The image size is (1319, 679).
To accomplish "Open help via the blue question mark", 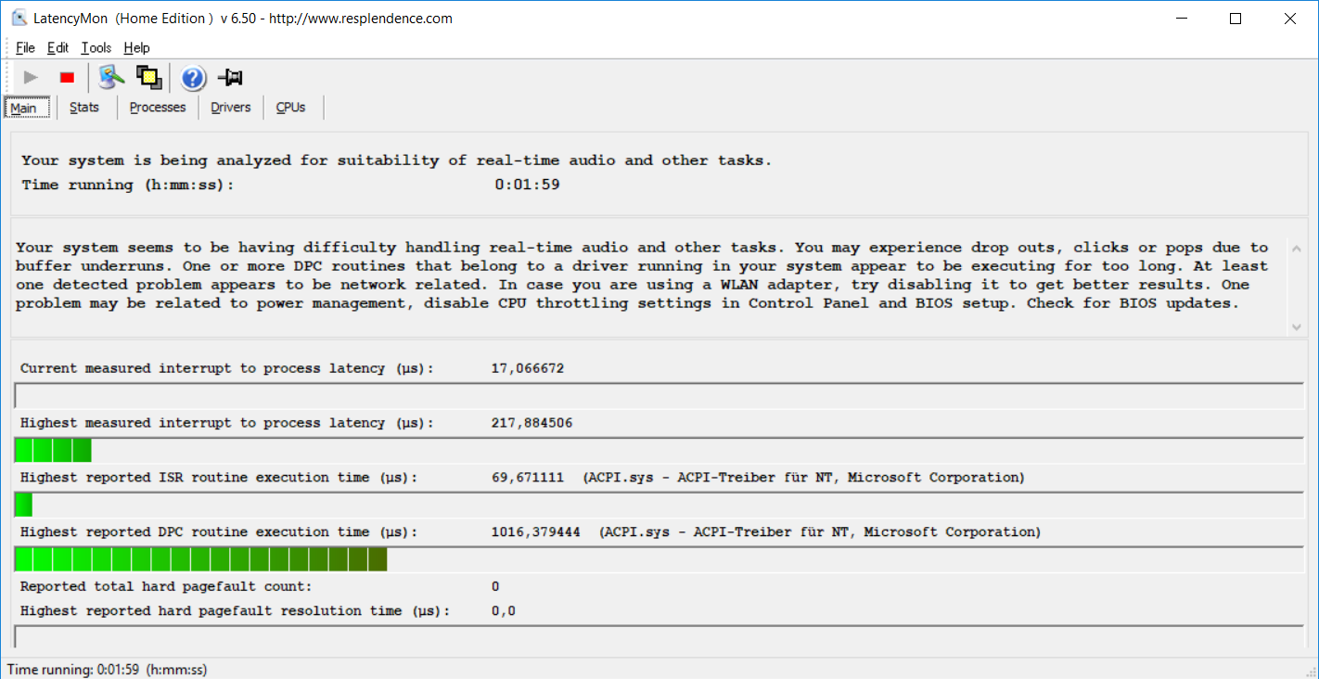I will pyautogui.click(x=193, y=78).
